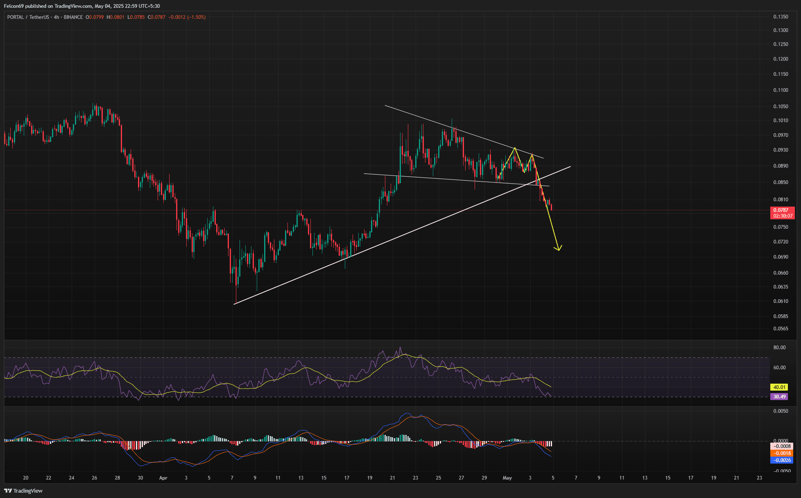The image size is (801, 498).
Task: Click the TradingView logo at bottom left
Action: click(24, 491)
